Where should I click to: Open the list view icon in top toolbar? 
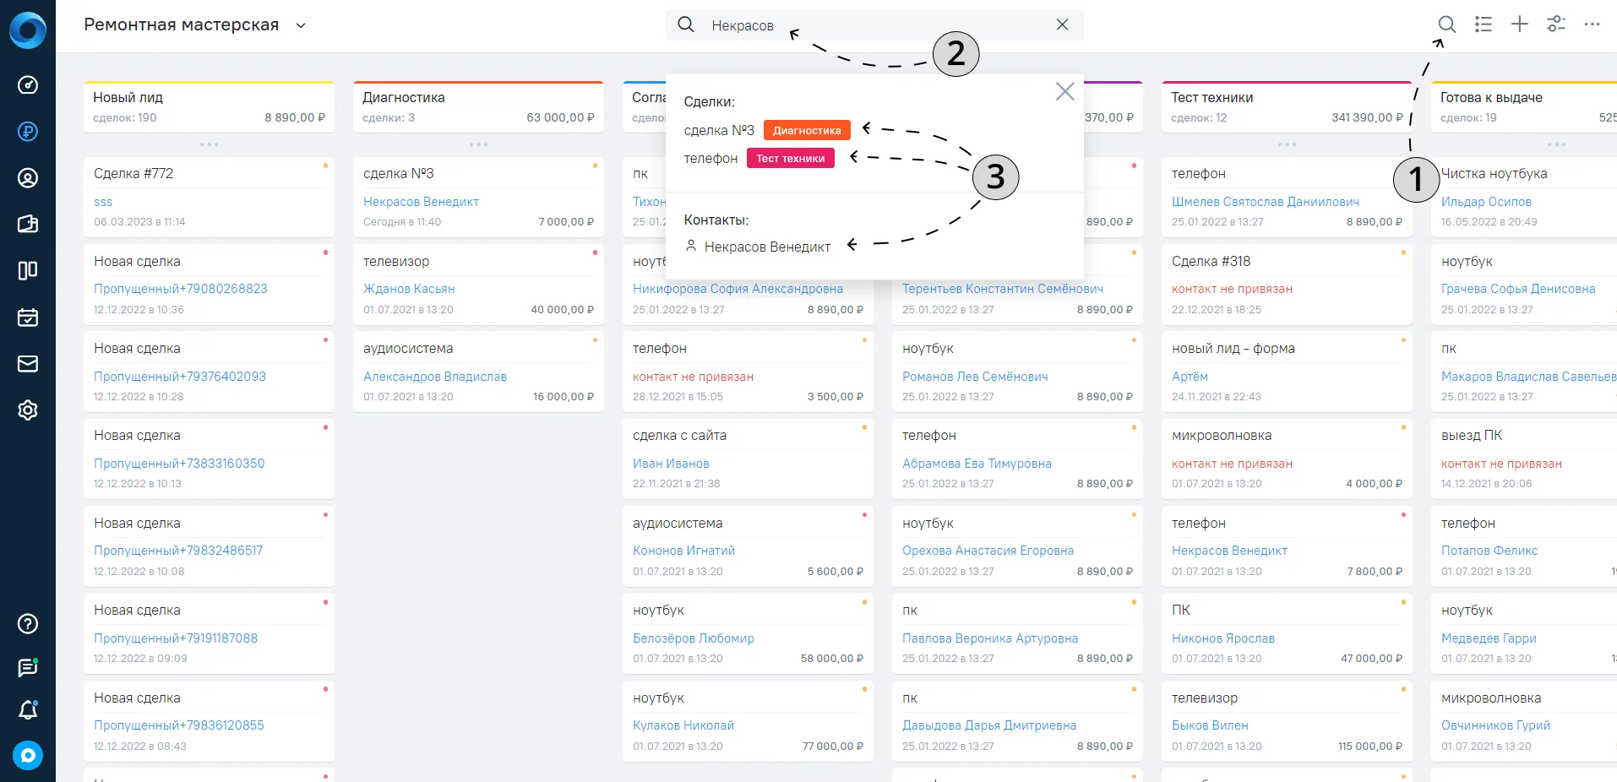coord(1484,24)
